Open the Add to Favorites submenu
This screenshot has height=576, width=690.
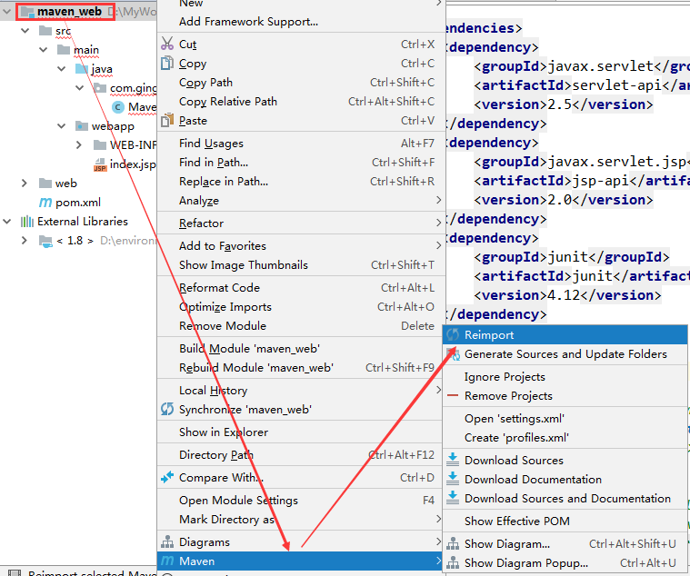[x=301, y=246]
